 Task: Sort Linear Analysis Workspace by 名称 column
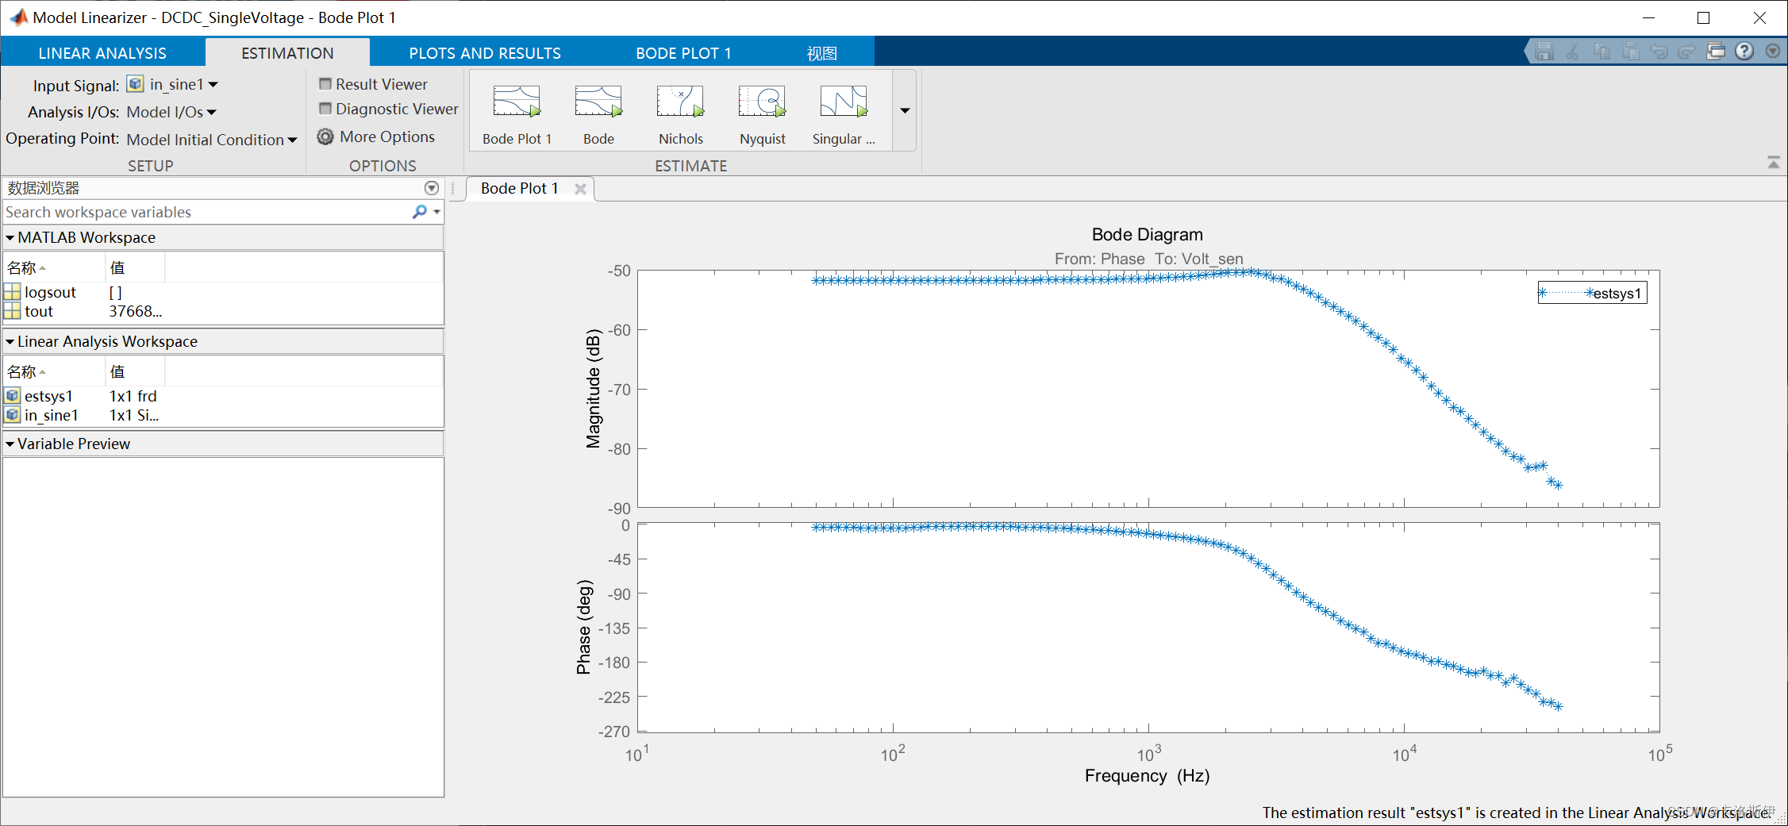54,371
